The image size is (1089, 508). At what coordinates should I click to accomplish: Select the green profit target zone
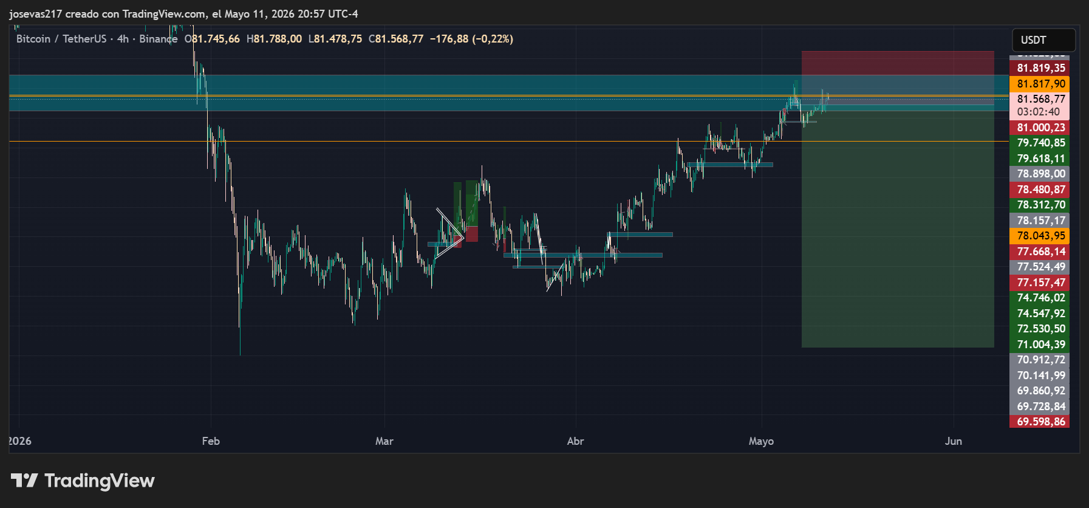coord(898,226)
